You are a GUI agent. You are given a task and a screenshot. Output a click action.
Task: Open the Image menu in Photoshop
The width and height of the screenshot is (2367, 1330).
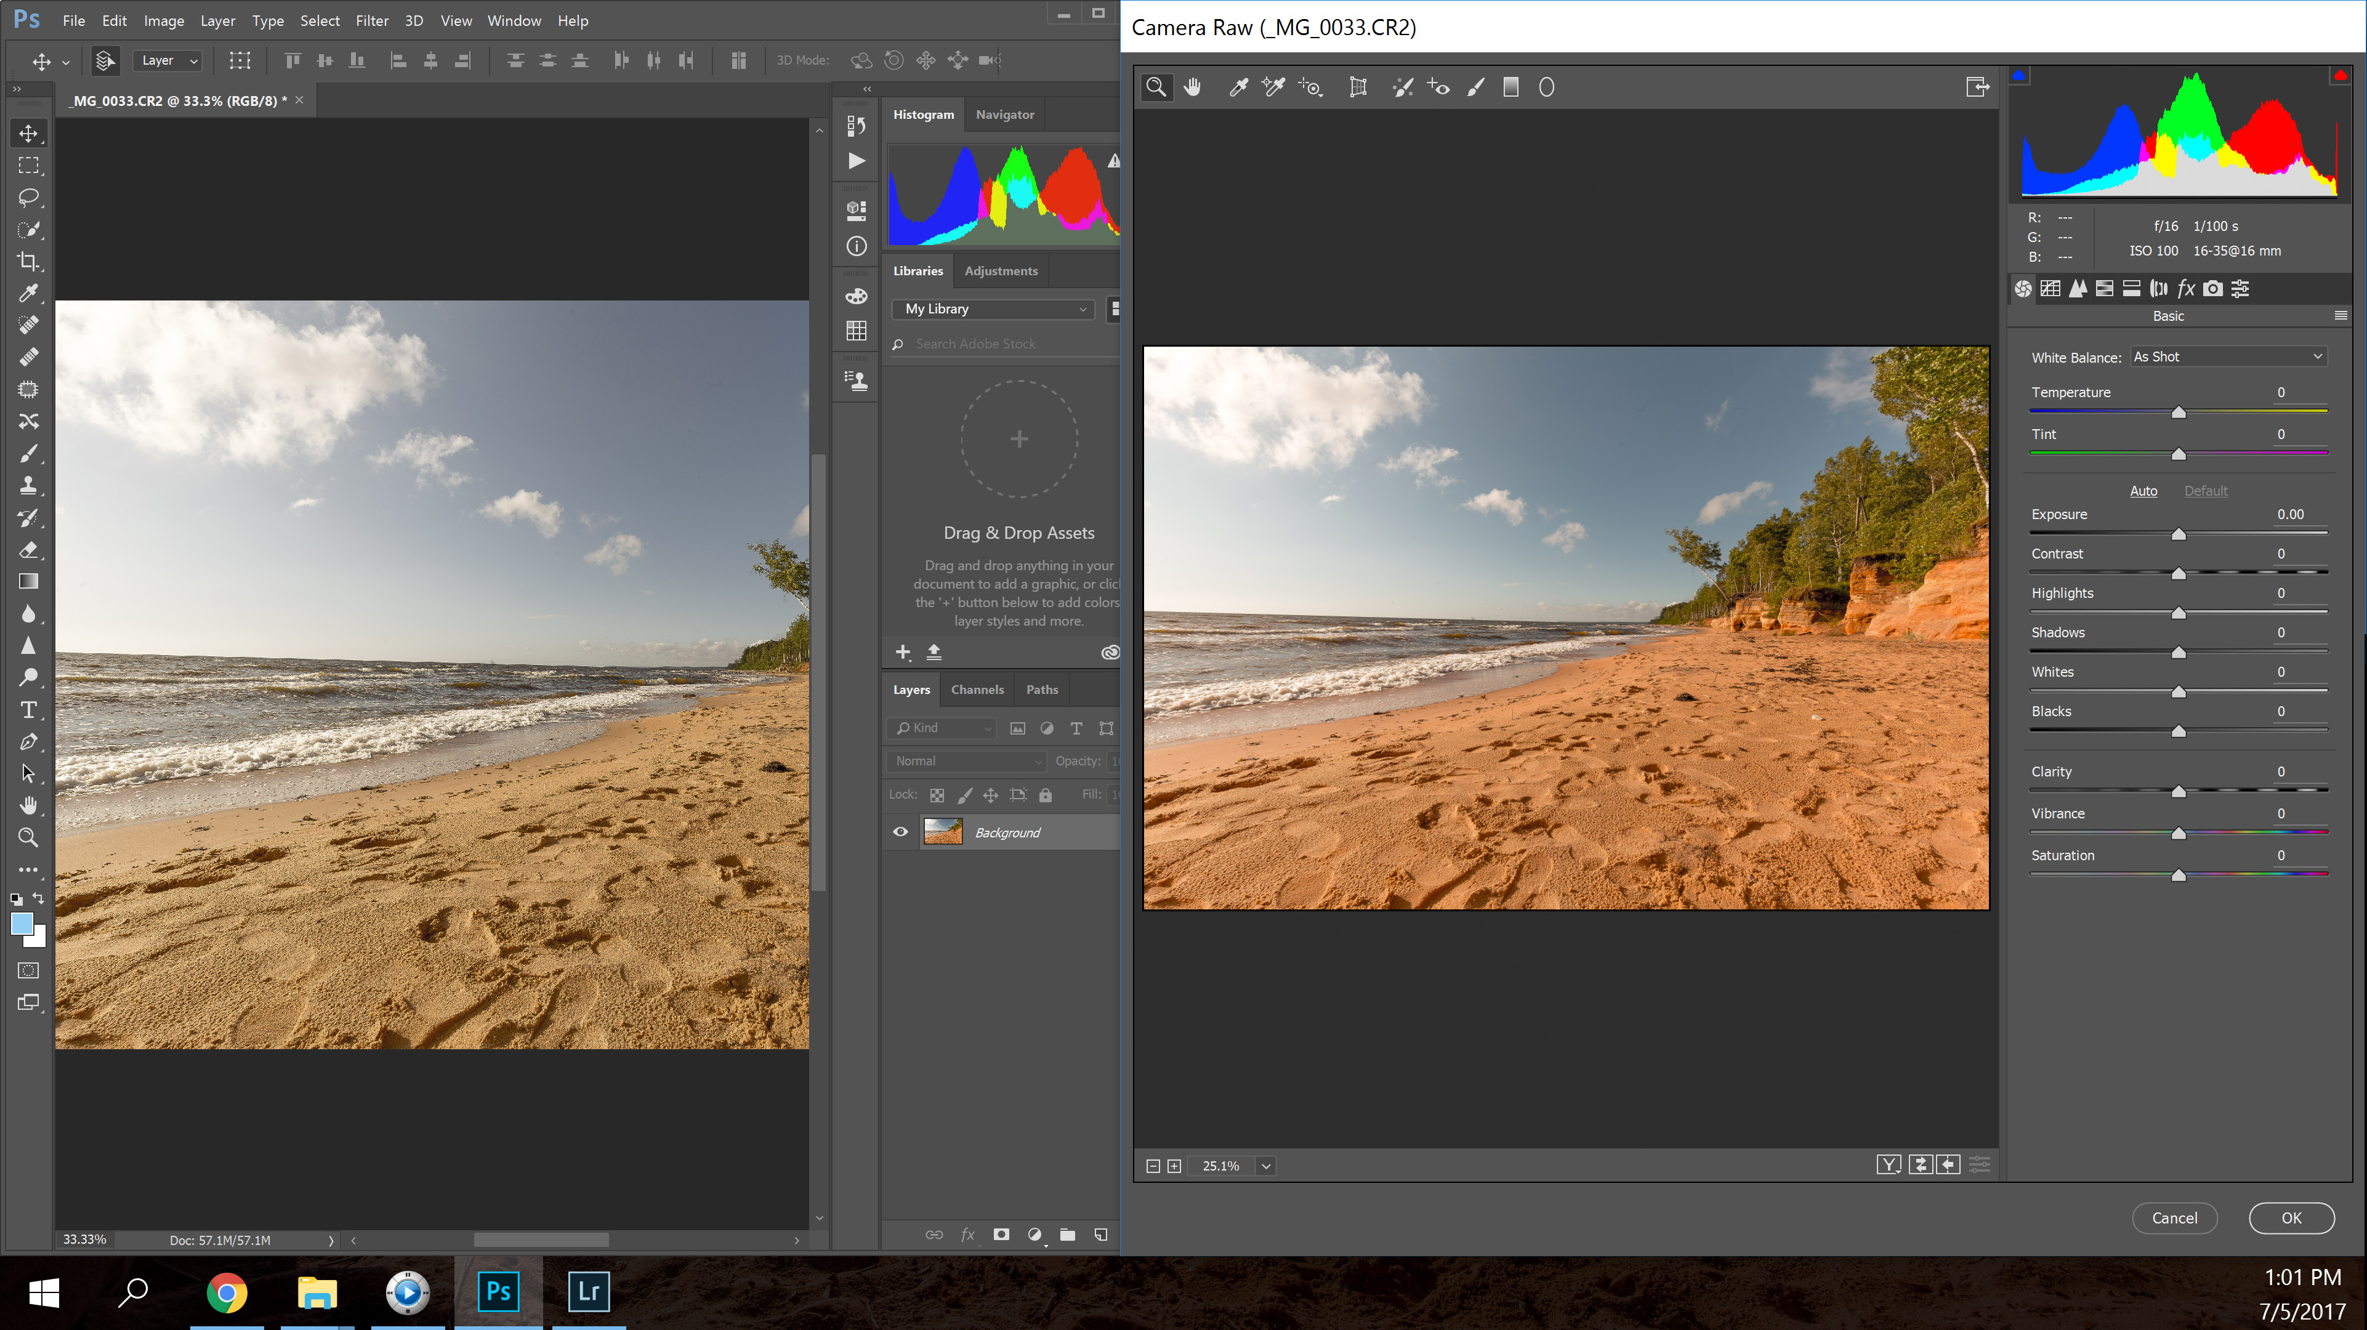[164, 20]
